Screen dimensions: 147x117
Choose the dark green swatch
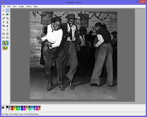[x=17, y=107]
